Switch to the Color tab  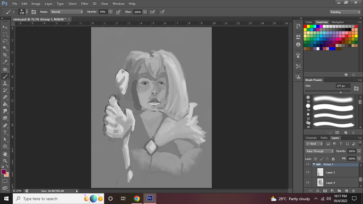(x=309, y=22)
